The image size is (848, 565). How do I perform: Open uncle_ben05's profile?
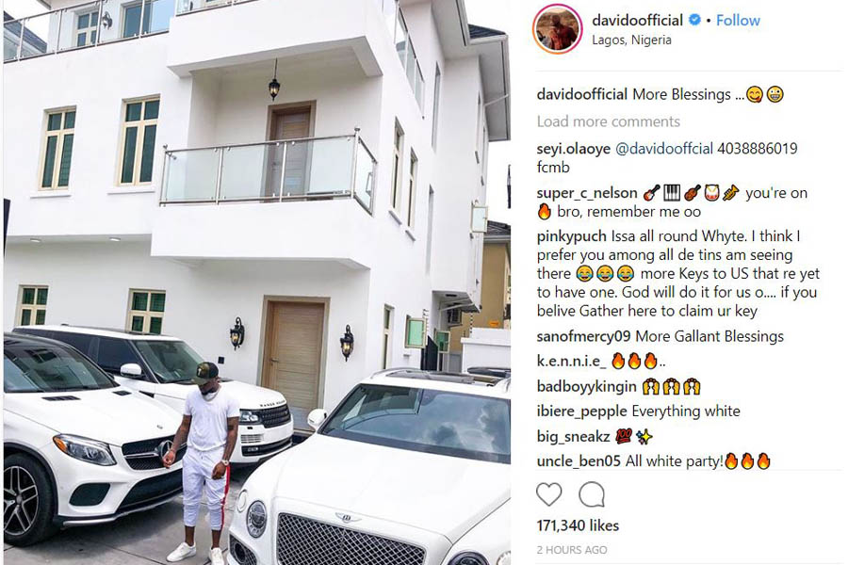(x=579, y=461)
